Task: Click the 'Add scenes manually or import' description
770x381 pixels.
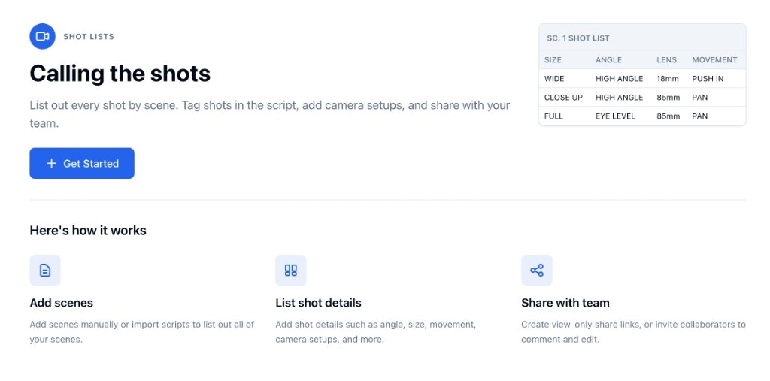Action: (x=142, y=332)
